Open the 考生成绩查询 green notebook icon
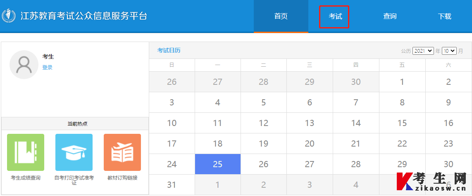This screenshot has width=472, height=196. point(26,152)
